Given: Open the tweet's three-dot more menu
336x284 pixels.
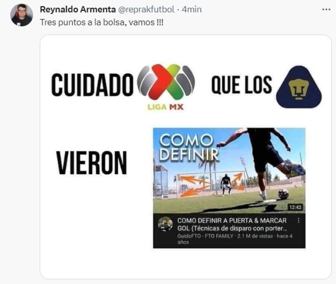Looking at the screenshot, I should pos(326,10).
